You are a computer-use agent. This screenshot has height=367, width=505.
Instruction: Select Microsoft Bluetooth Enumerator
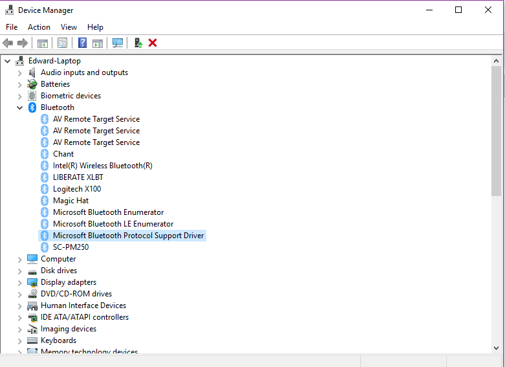tap(109, 212)
